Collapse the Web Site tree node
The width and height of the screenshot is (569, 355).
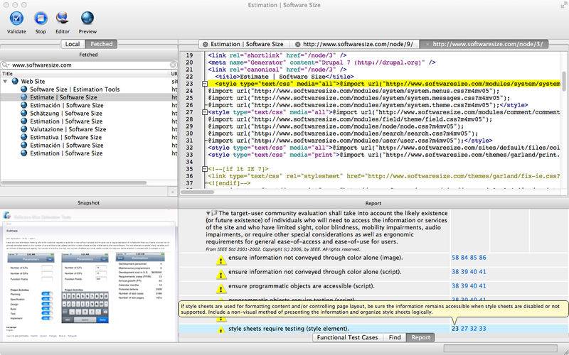pyautogui.click(x=5, y=81)
